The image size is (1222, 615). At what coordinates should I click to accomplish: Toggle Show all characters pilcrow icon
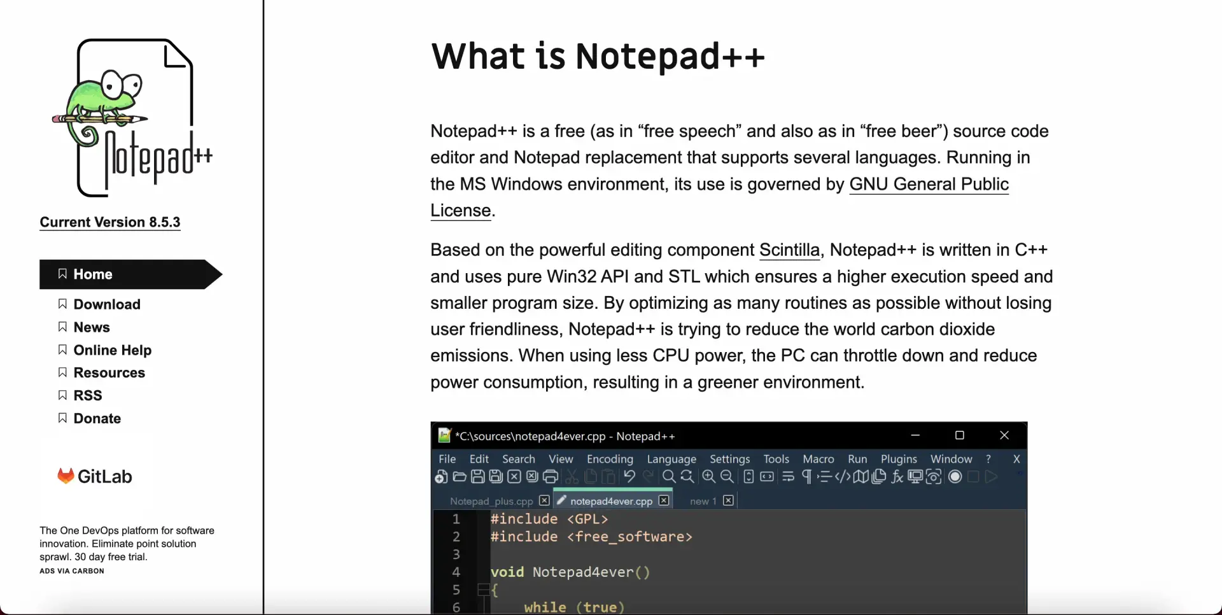[806, 477]
